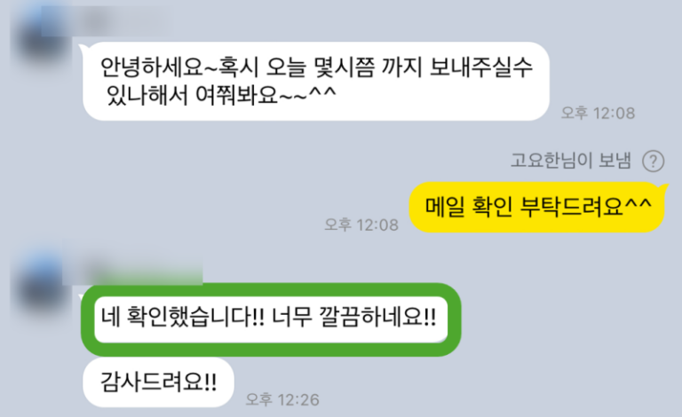
Task: Click the tail of the yellow bubble
Action: pos(663,188)
